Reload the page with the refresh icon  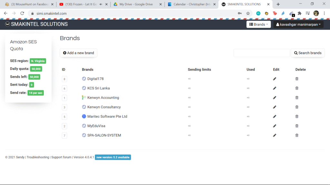(x=22, y=13)
